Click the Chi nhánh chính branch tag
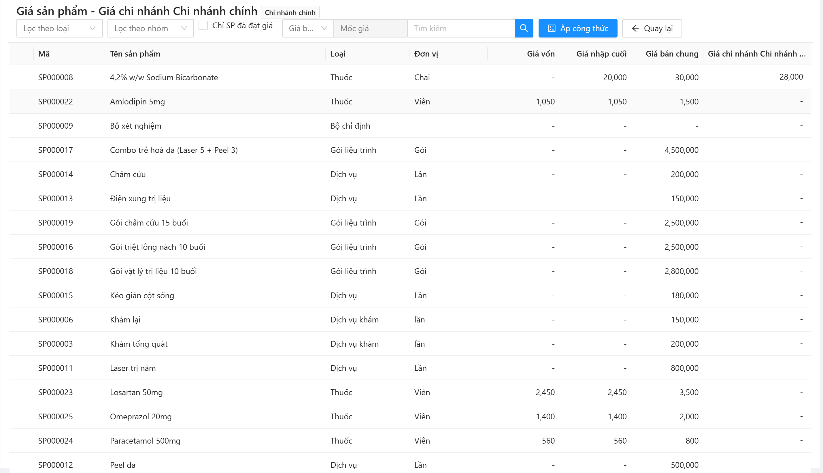The image size is (823, 473). pos(290,12)
